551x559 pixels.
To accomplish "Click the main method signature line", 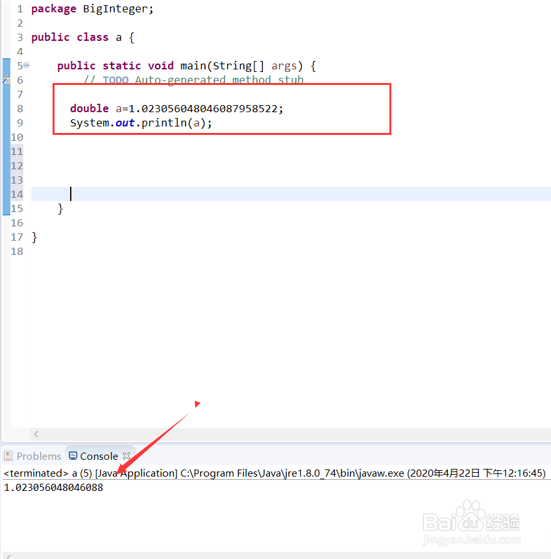I will (187, 66).
